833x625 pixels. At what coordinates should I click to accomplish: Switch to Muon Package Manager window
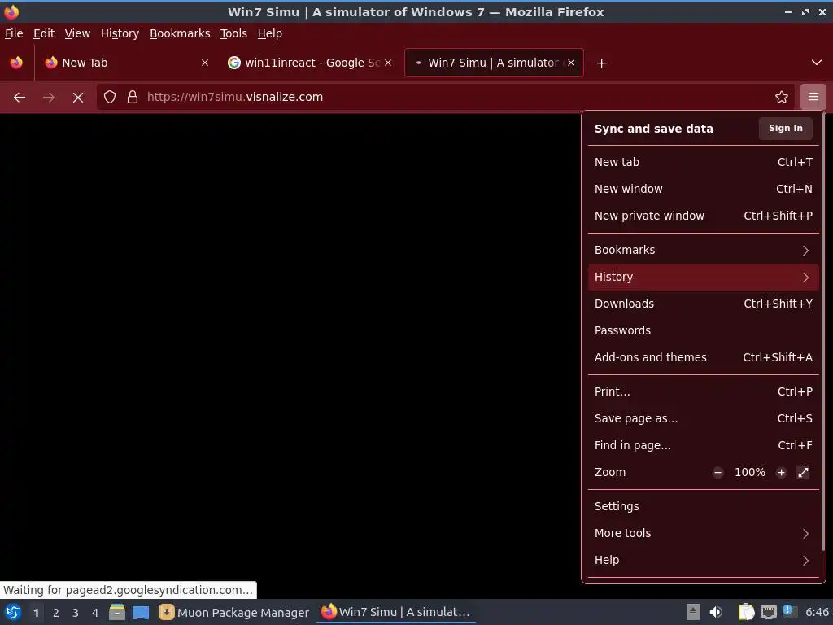pos(233,613)
